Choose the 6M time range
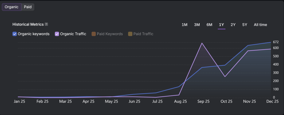This screenshot has width=284, height=115. [209, 25]
